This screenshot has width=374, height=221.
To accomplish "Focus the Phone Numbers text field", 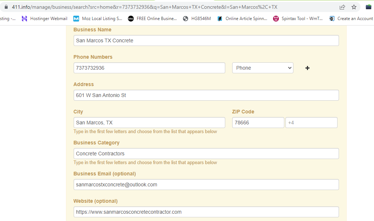I will 149,68.
